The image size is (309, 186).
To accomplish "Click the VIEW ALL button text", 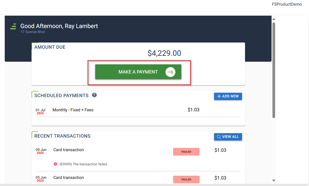I will [x=230, y=137].
